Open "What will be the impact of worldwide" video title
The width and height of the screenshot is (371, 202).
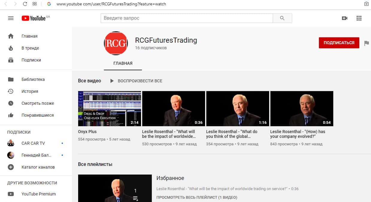click(x=169, y=134)
